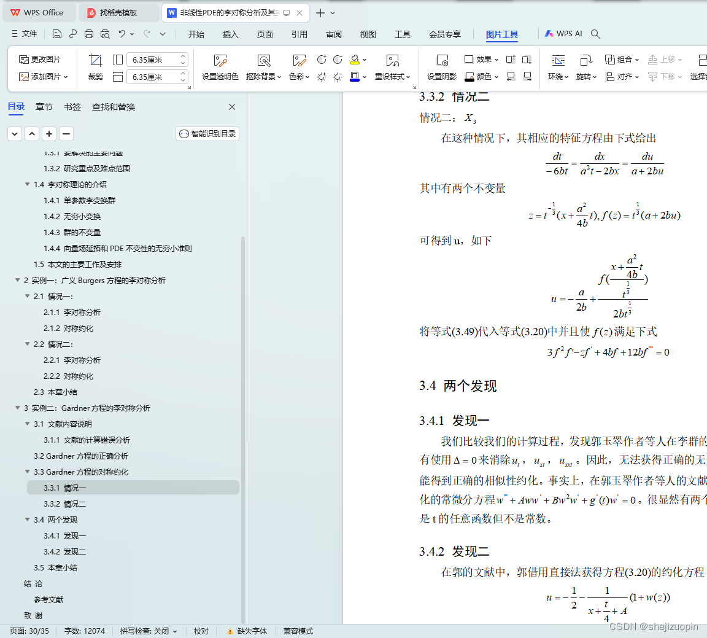Switch to the Insert (插入) ribbon tab
The image size is (707, 638).
pyautogui.click(x=230, y=34)
